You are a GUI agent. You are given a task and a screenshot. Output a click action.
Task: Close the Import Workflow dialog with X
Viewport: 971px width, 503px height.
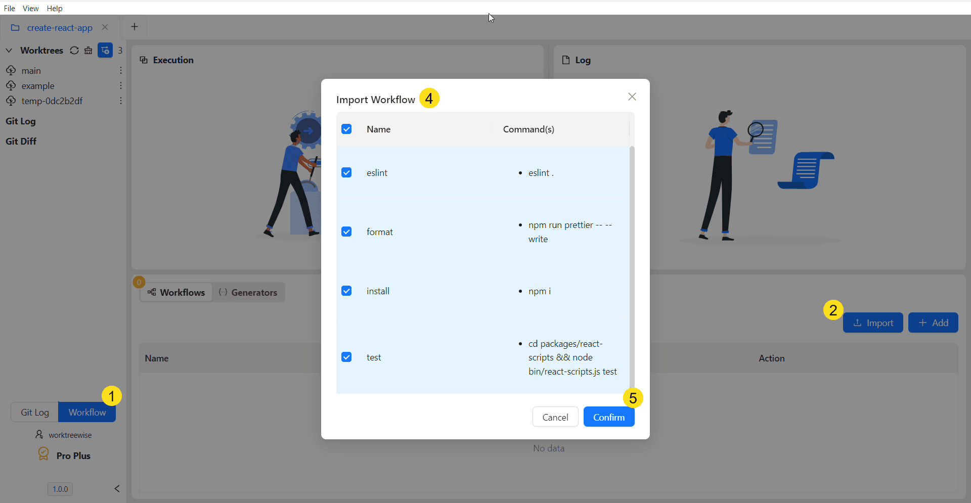[632, 97]
